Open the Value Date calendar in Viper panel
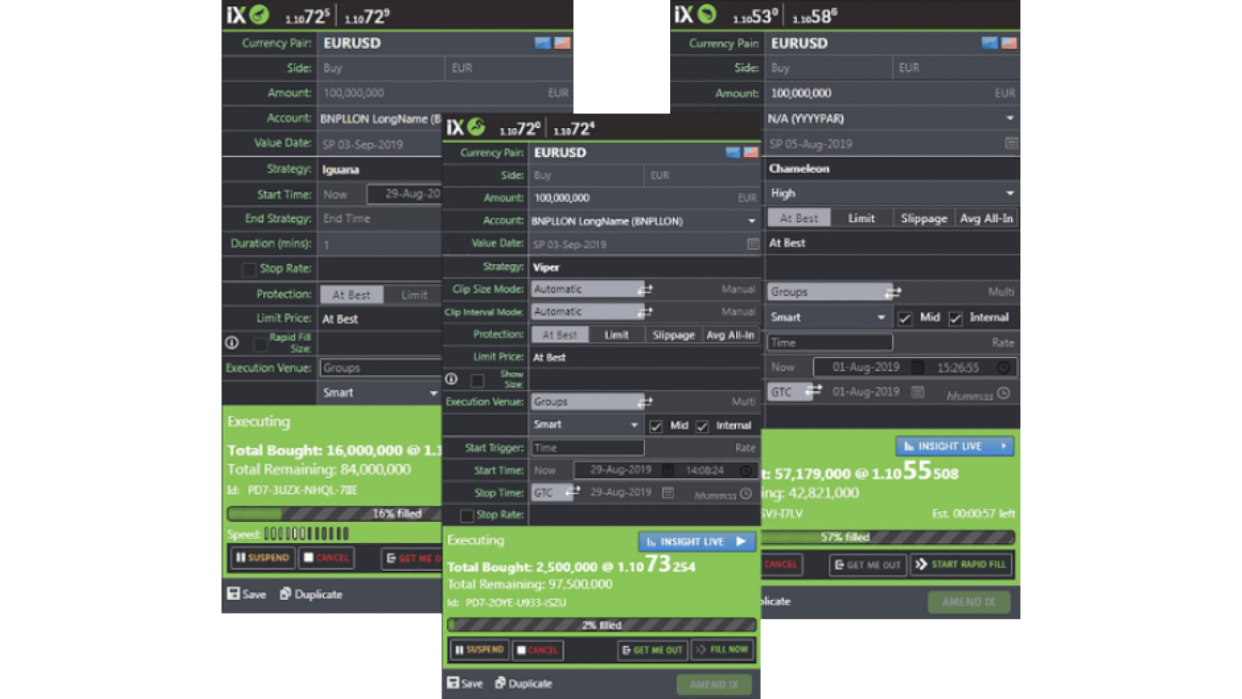Screen dimensions: 1242x699 tap(752, 244)
